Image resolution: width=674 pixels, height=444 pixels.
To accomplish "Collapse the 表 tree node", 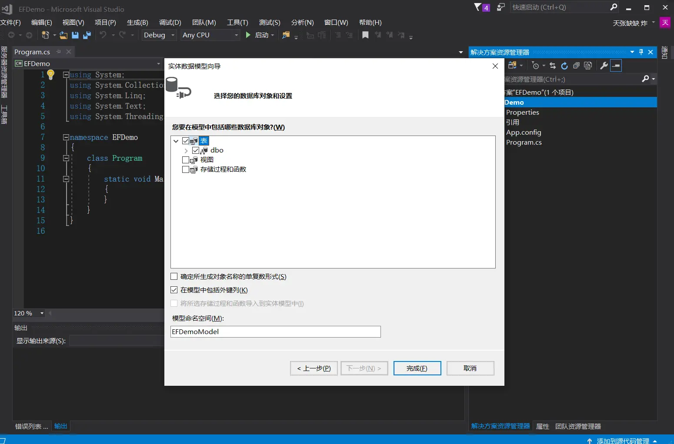I will (176, 141).
